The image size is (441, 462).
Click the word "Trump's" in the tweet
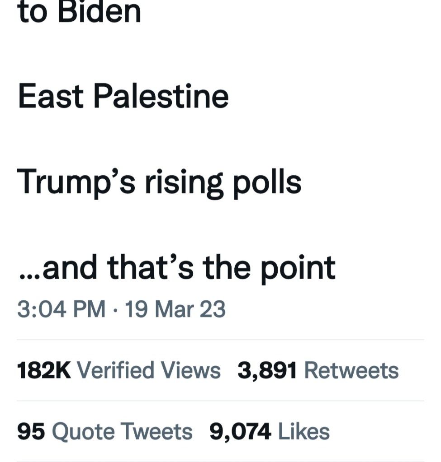click(77, 182)
